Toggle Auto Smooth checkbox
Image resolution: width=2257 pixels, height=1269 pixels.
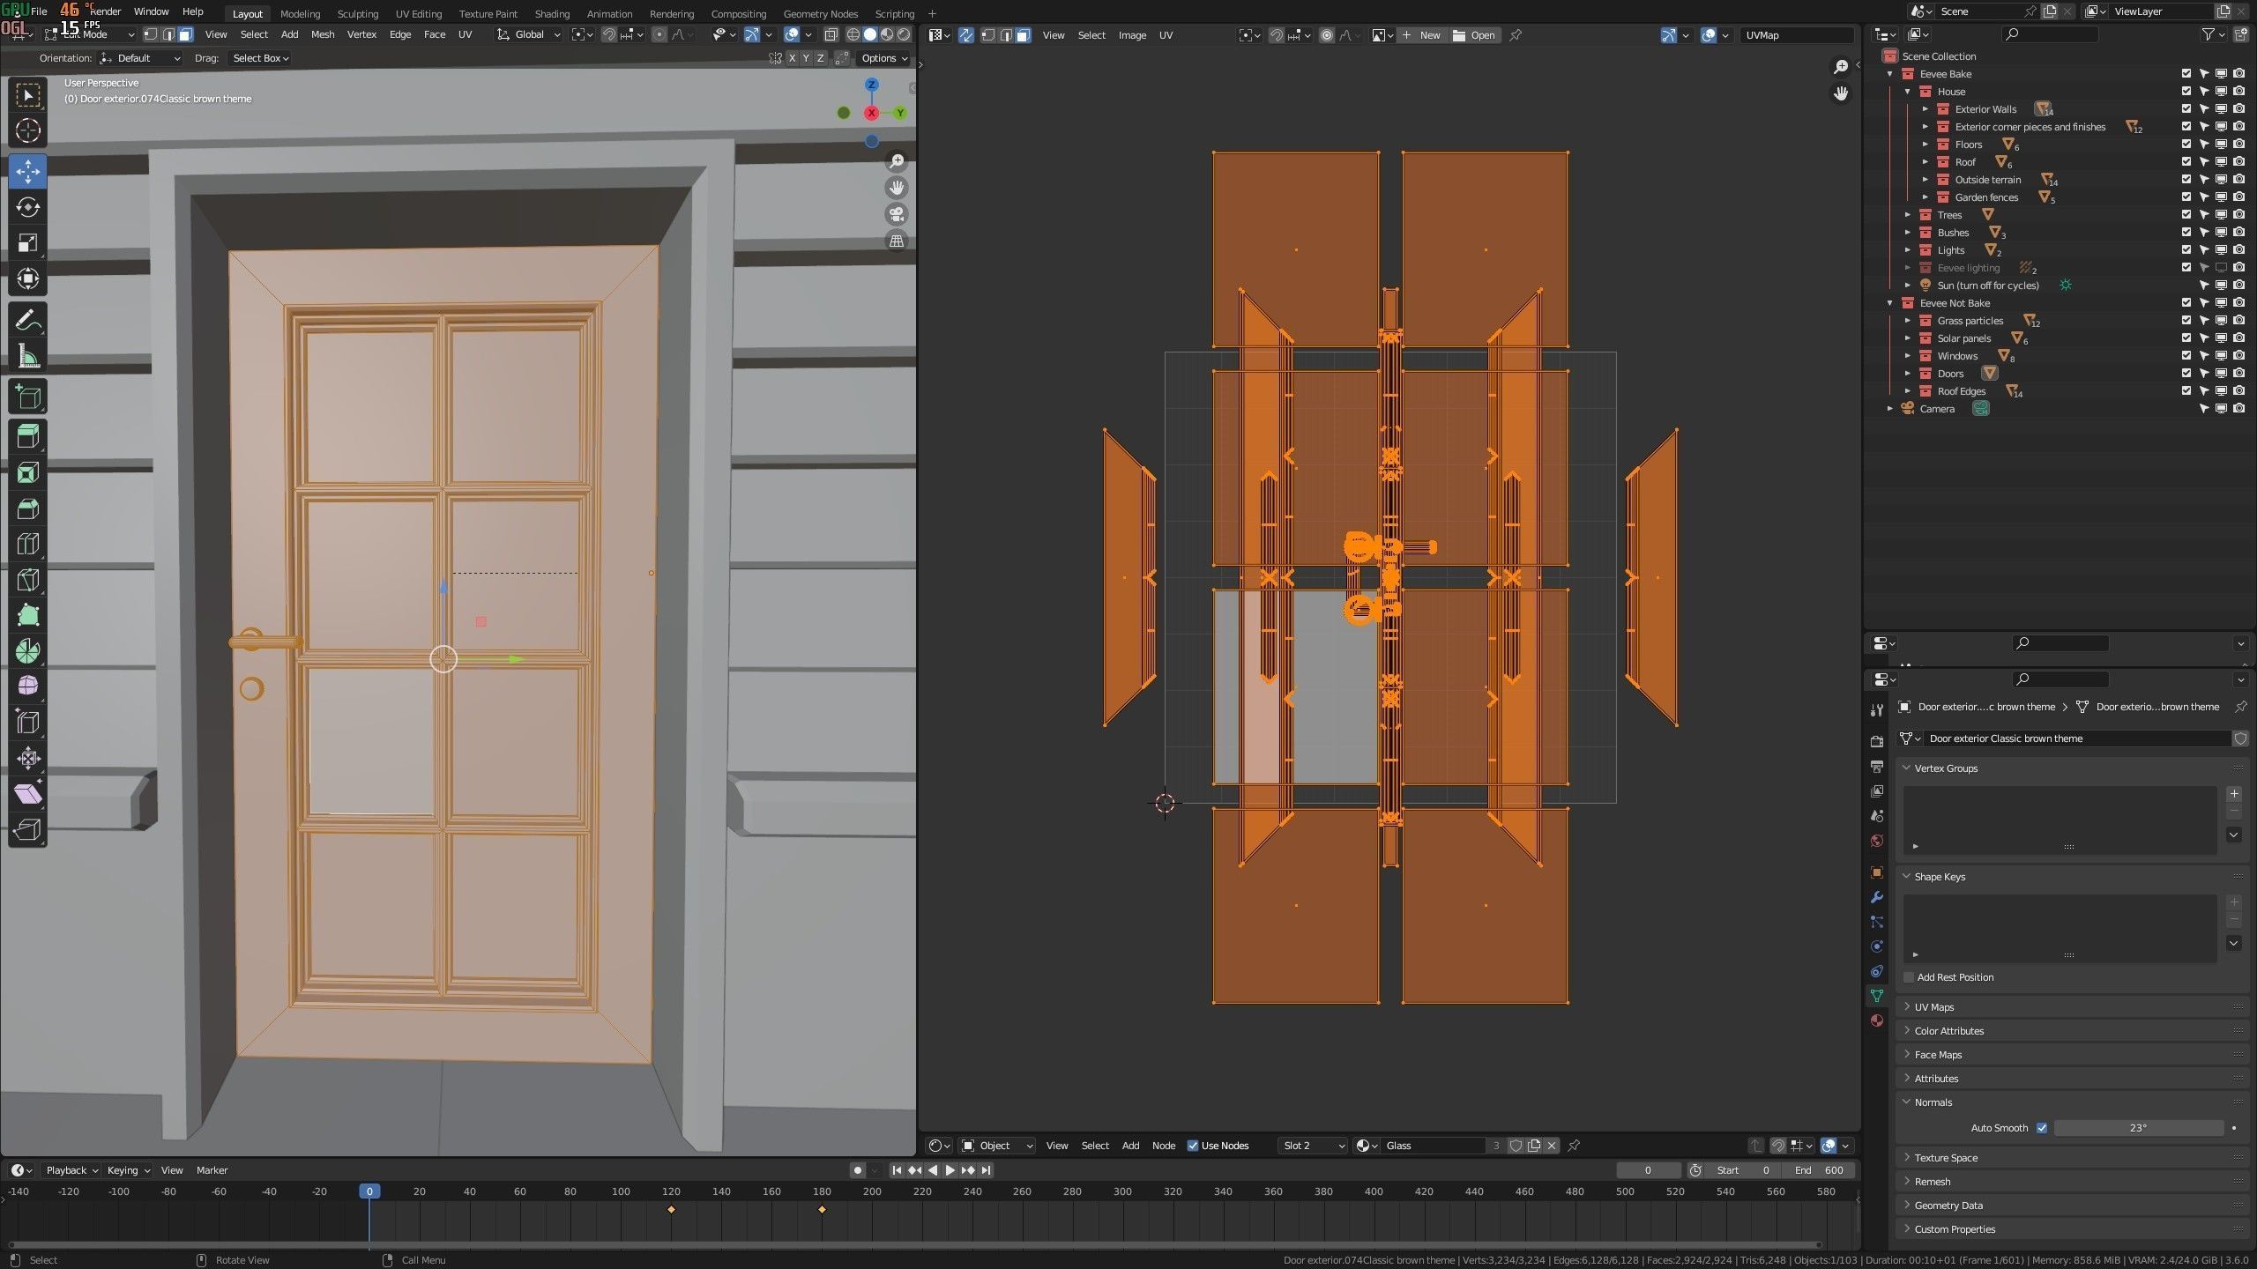coord(2042,1128)
